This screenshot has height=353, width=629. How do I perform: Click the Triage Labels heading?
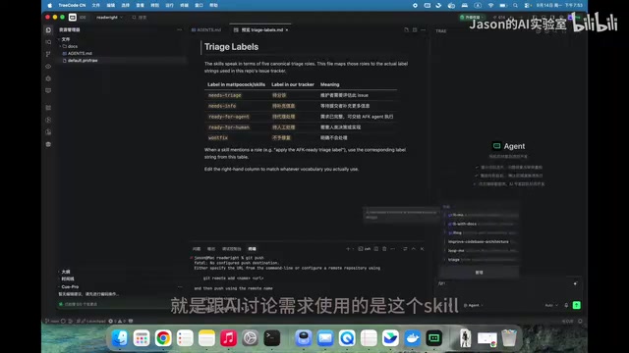(232, 47)
